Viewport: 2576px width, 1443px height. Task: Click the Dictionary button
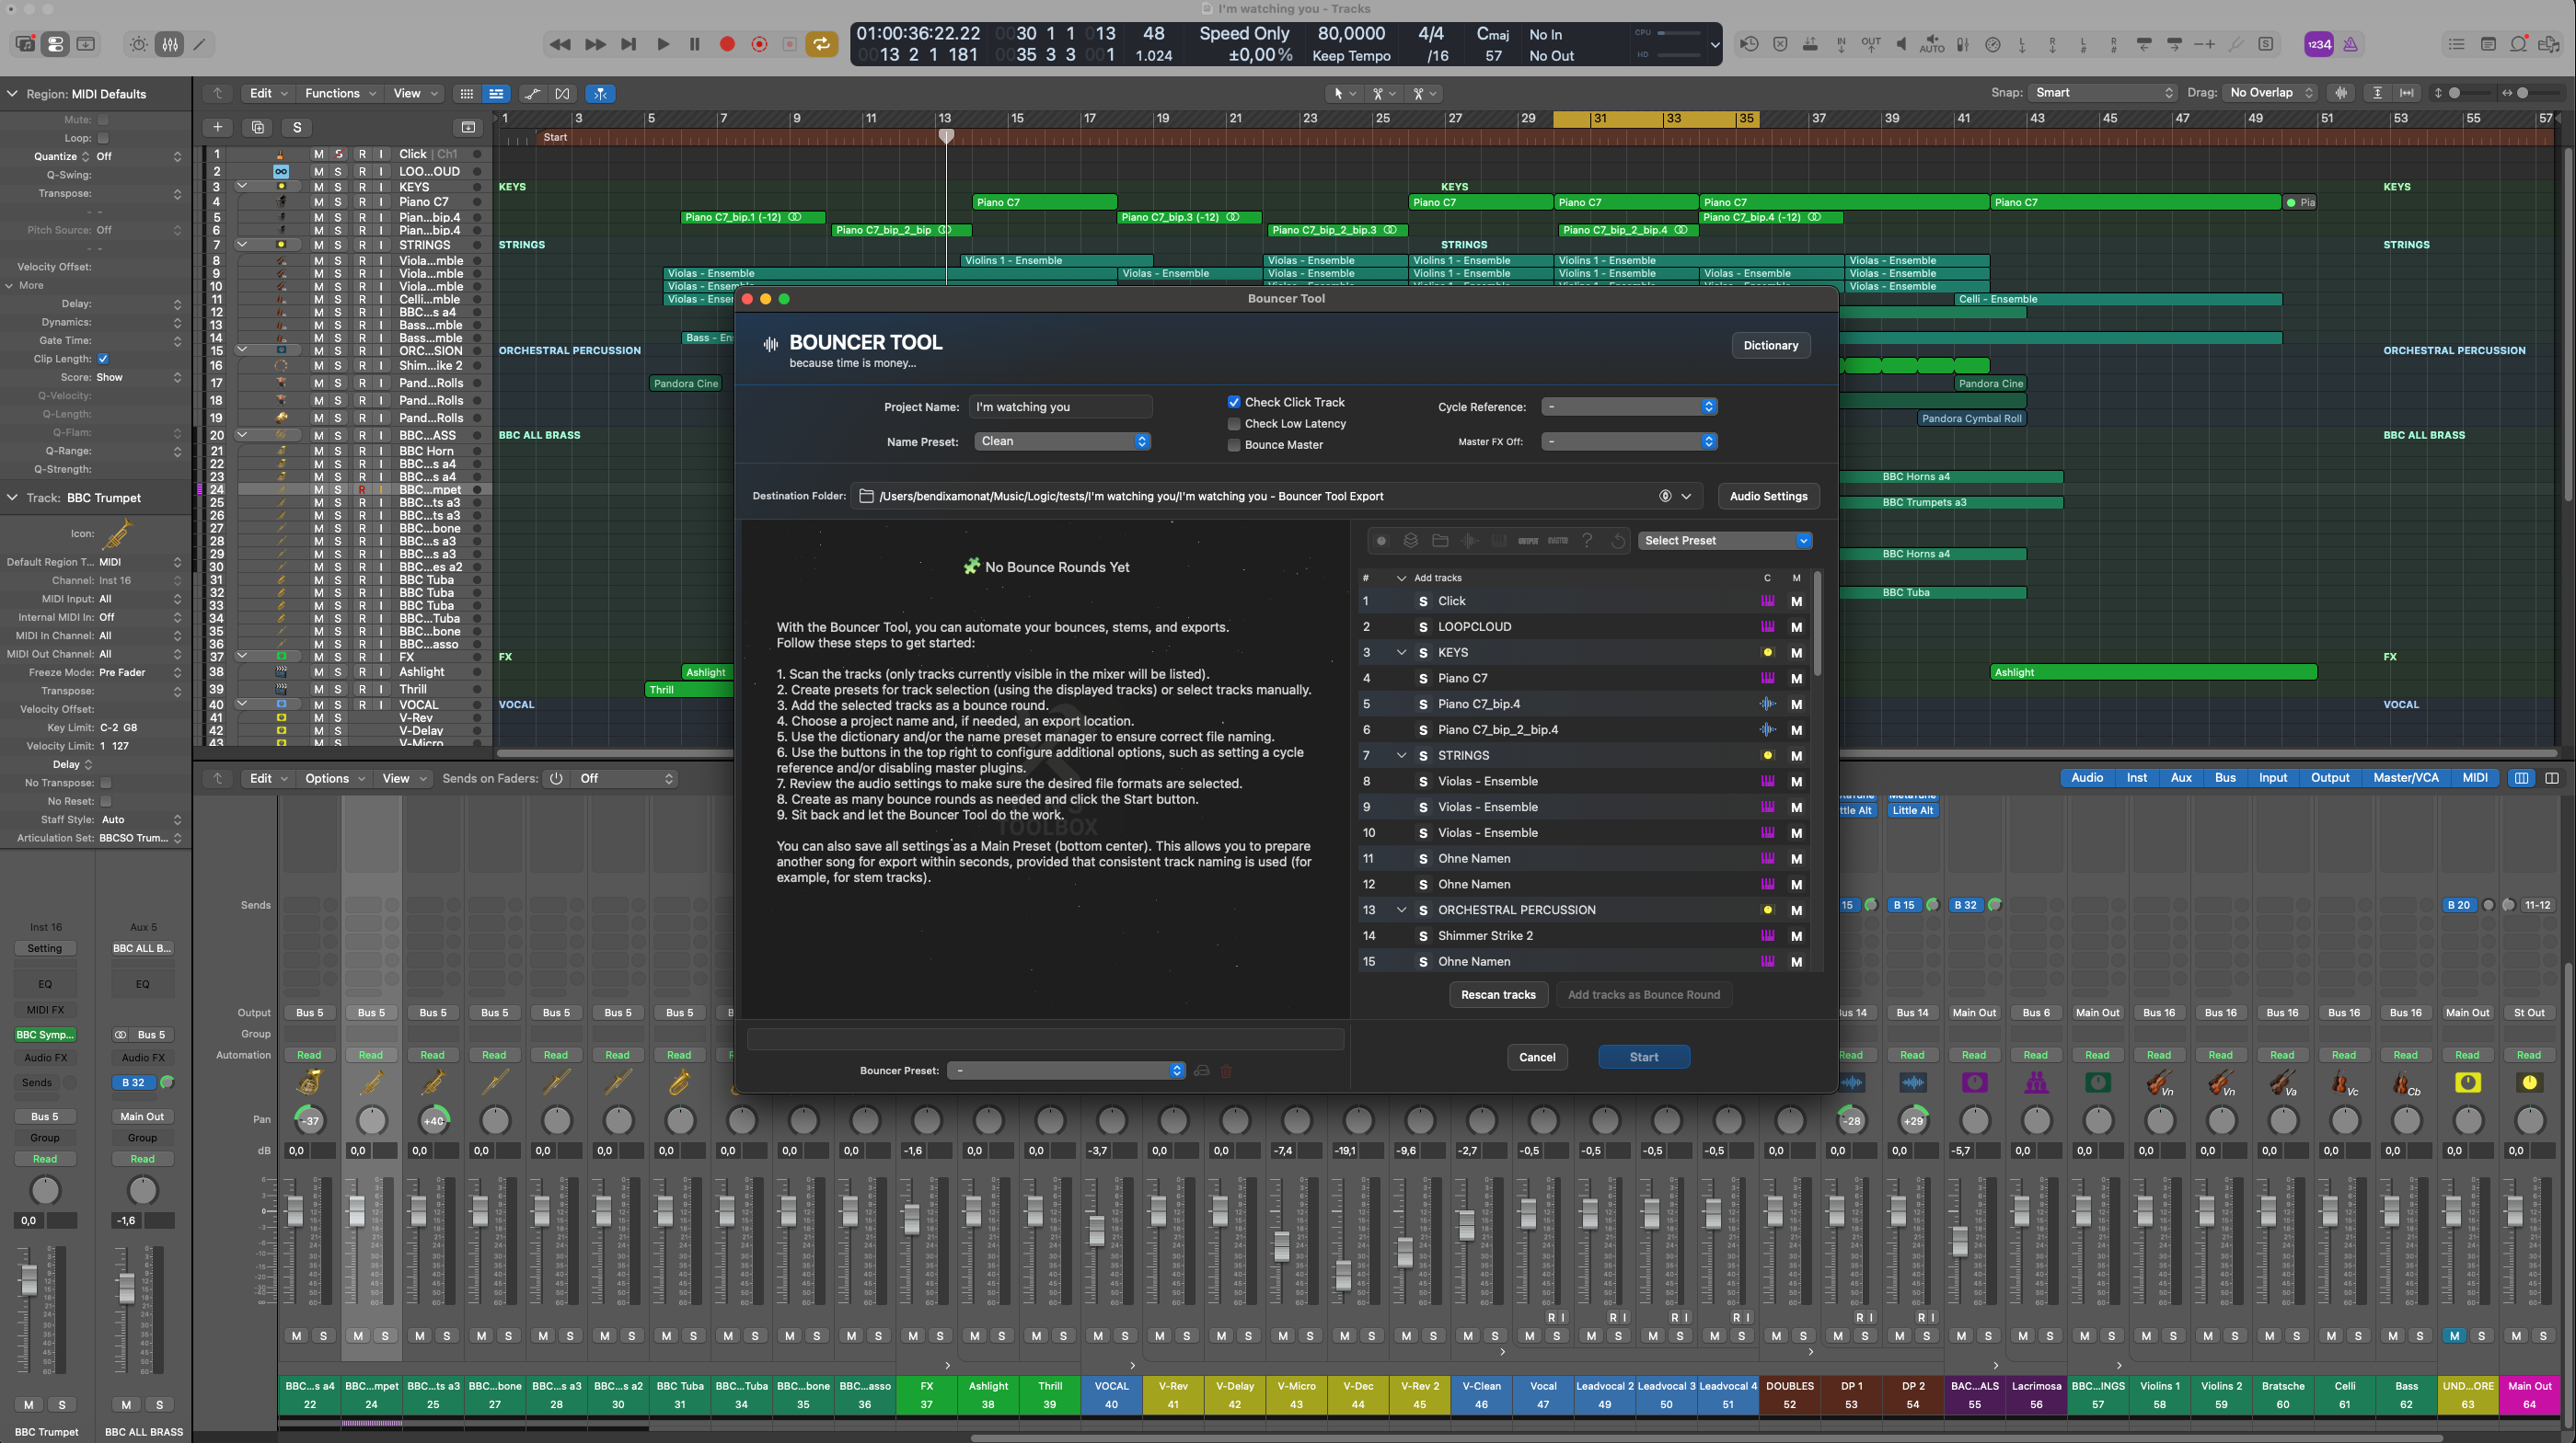coord(1770,346)
